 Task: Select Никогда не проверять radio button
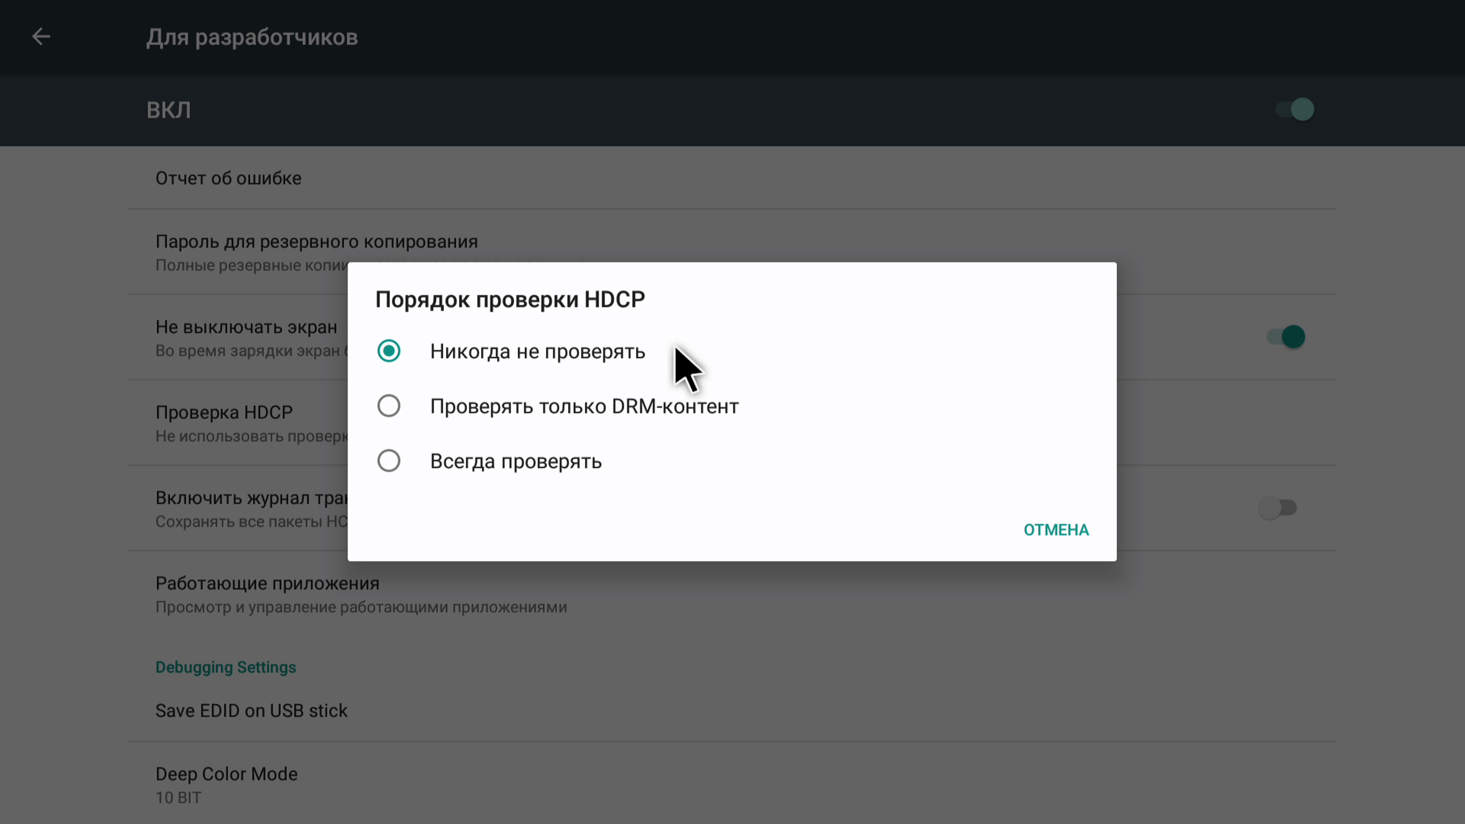[x=389, y=351]
